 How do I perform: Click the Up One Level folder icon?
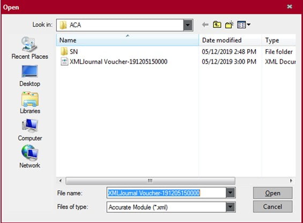tap(217, 25)
